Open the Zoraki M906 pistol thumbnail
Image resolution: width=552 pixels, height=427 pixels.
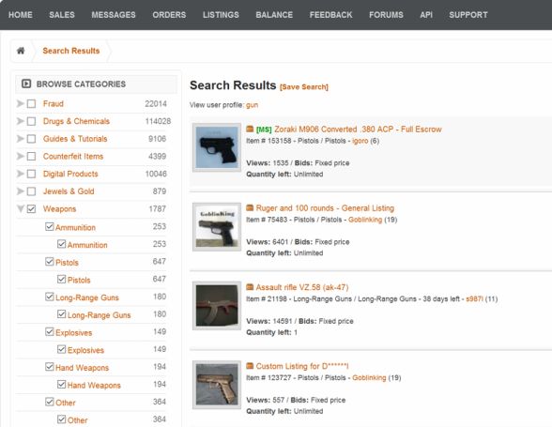[x=217, y=147]
